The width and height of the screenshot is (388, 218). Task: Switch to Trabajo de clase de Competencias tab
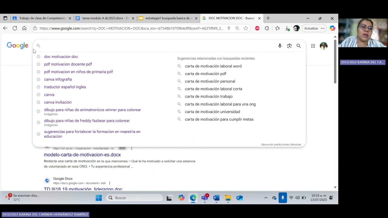pyautogui.click(x=42, y=18)
